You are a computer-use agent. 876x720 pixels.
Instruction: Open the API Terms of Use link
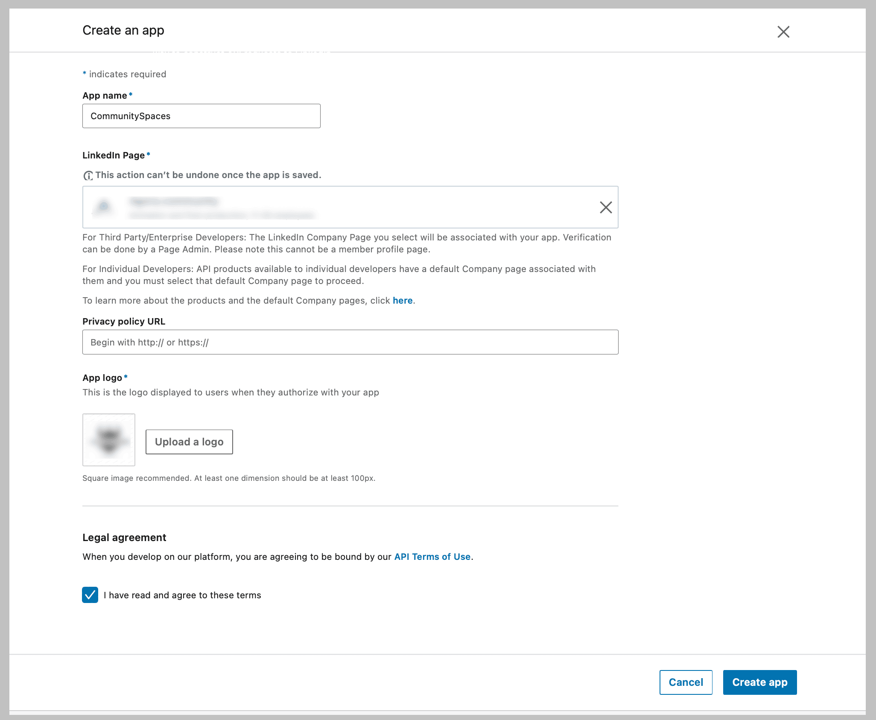[432, 557]
